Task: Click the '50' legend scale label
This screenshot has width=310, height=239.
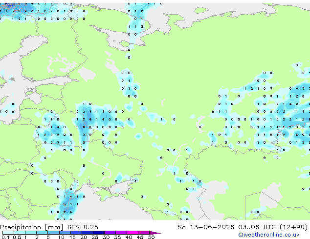Action: point(151,237)
